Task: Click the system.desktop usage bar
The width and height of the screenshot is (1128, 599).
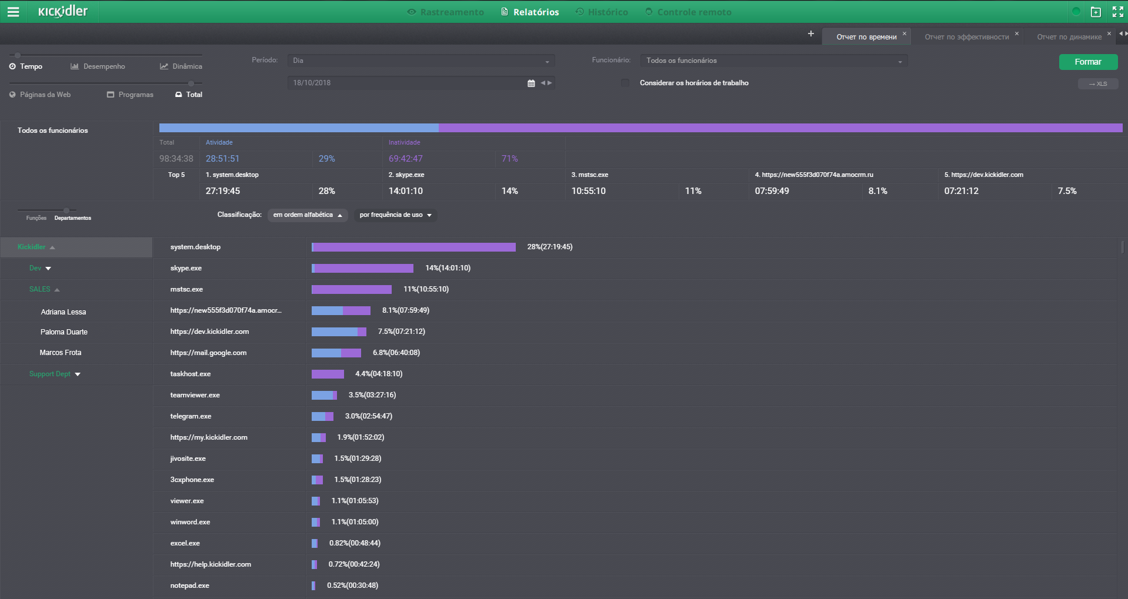Action: (x=413, y=247)
